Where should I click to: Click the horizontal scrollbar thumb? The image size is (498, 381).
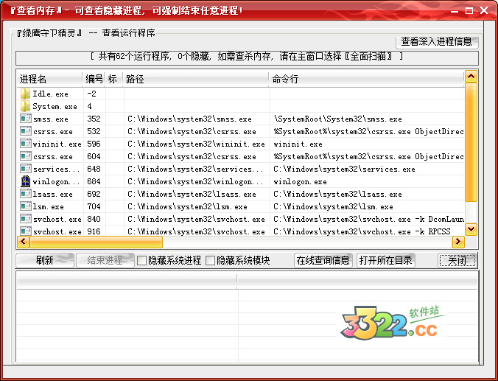pyautogui.click(x=96, y=242)
